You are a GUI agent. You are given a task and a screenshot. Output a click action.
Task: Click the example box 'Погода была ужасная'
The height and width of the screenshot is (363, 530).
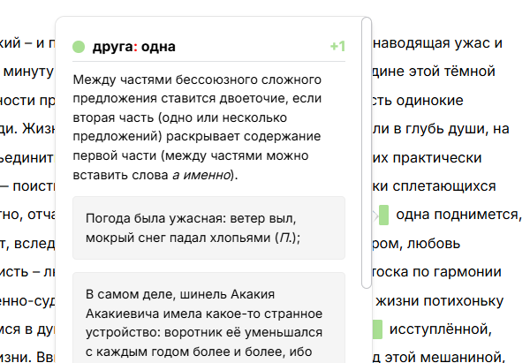click(208, 228)
